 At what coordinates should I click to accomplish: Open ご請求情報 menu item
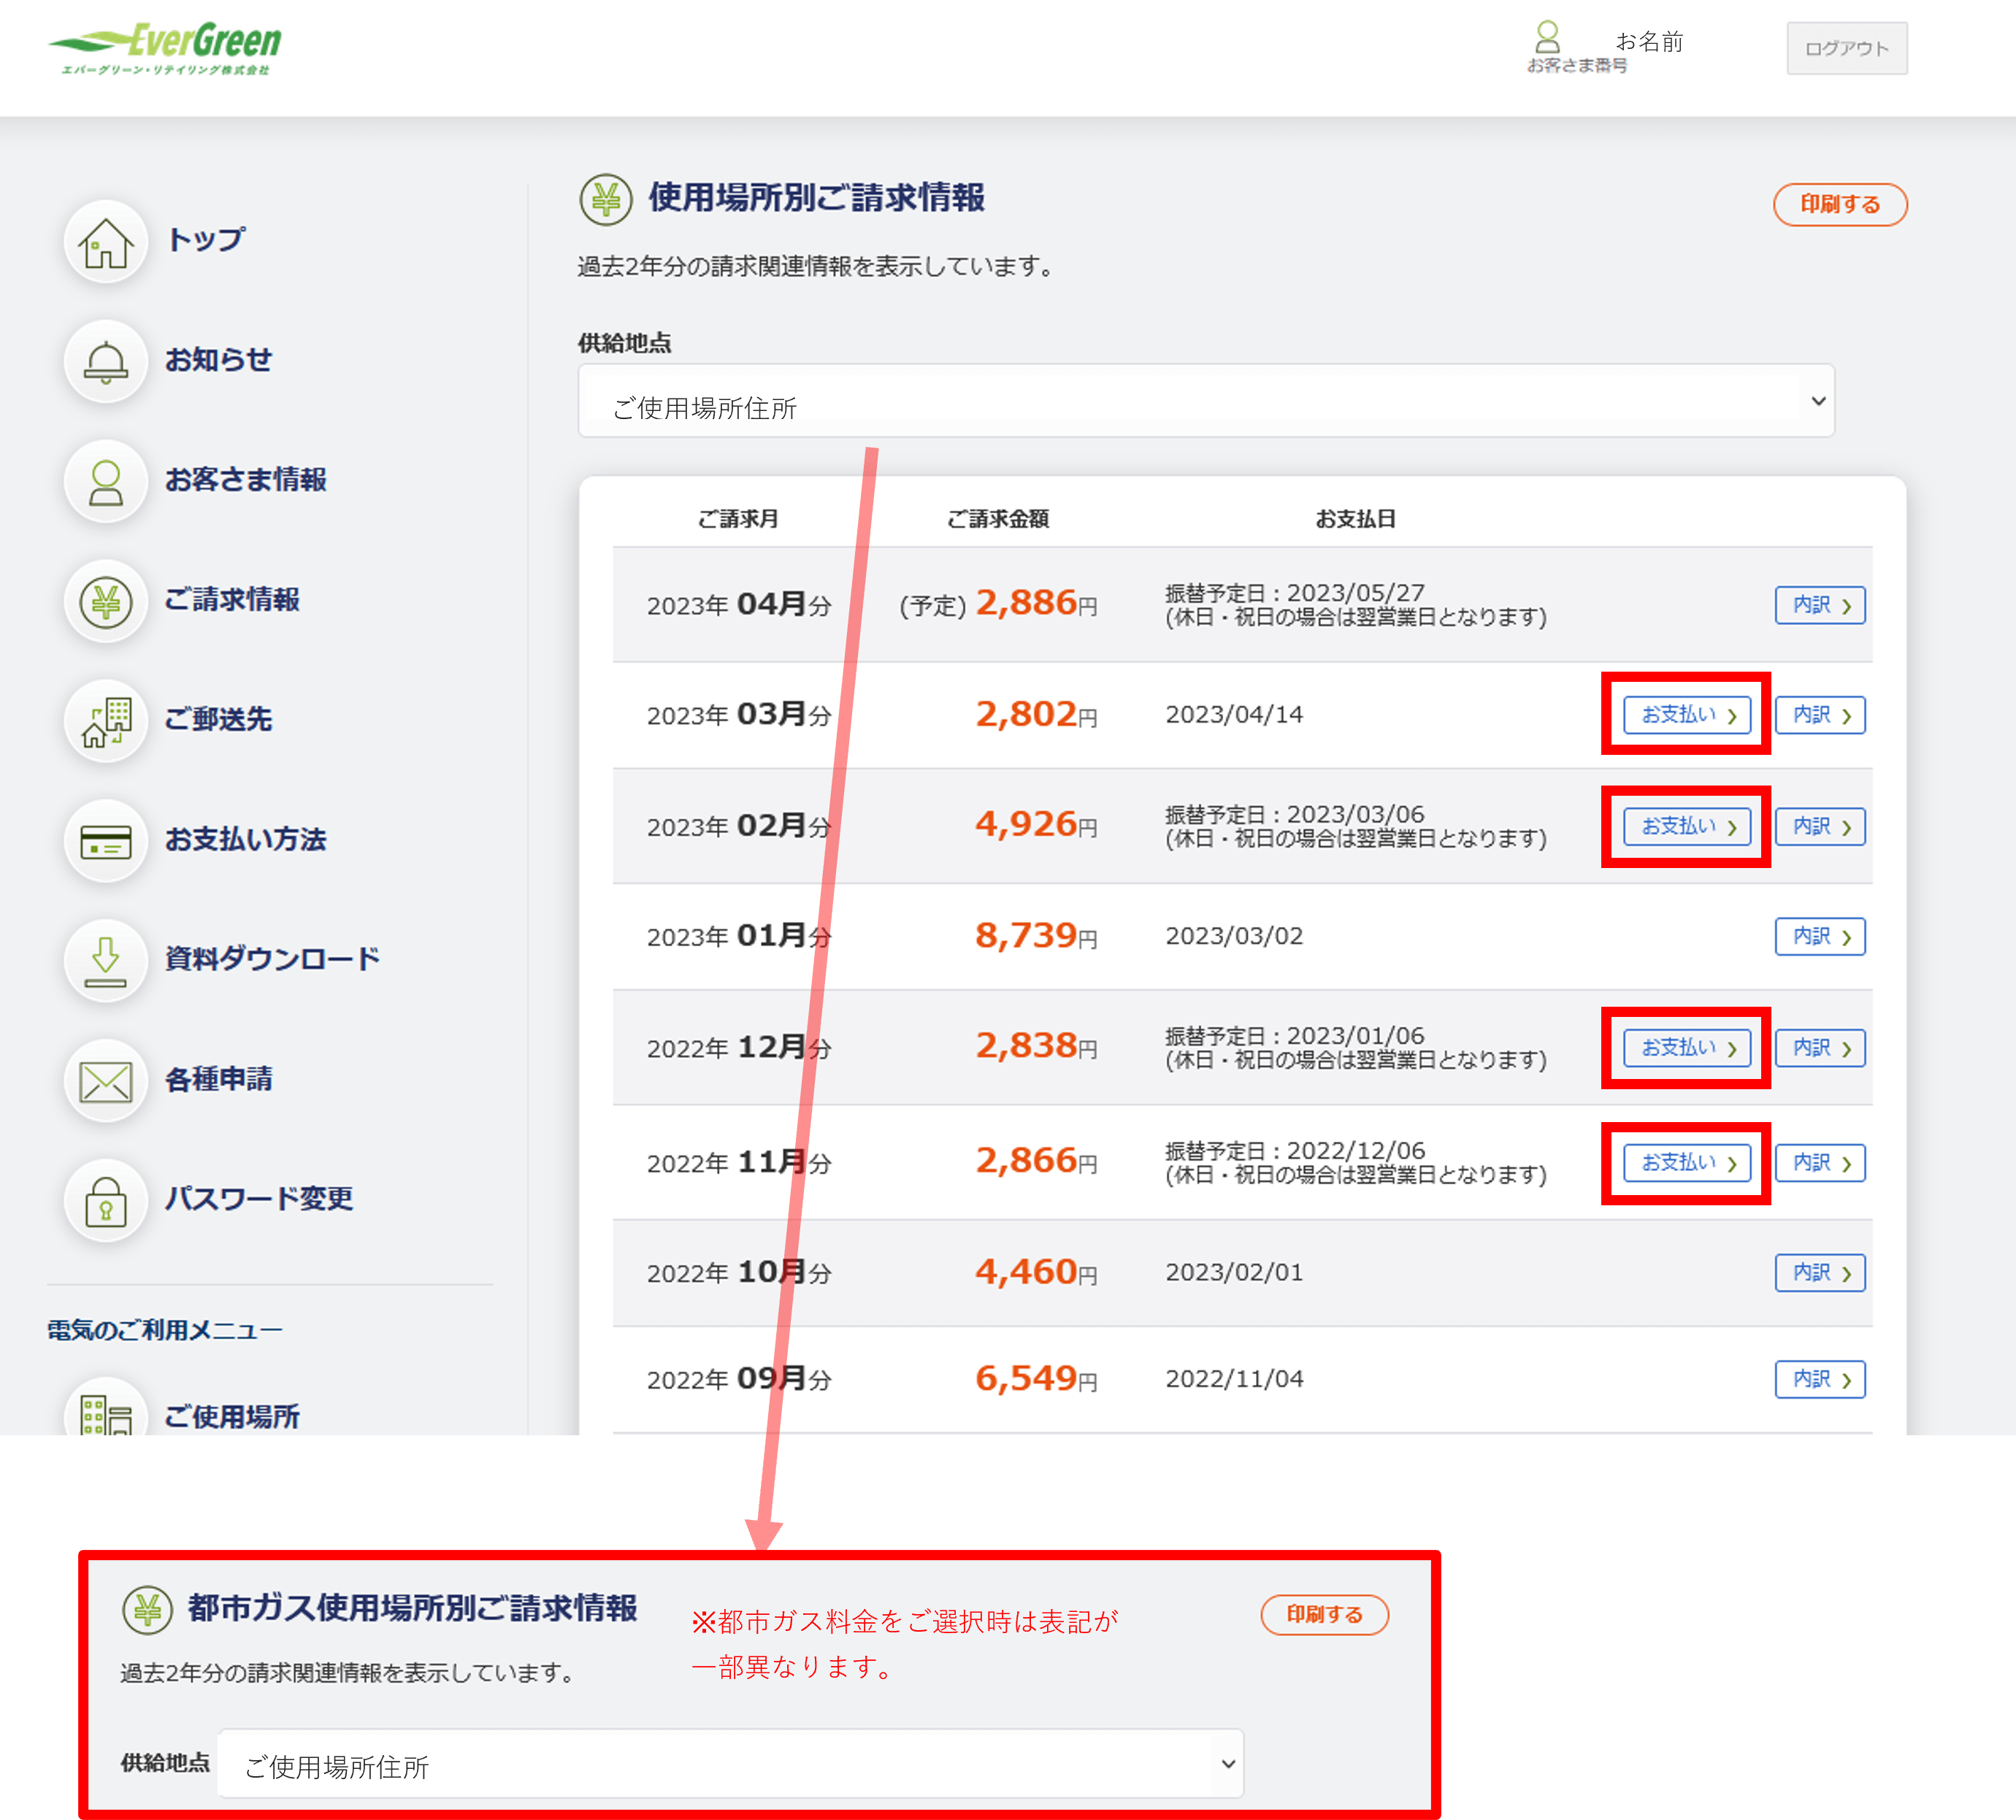(x=232, y=600)
